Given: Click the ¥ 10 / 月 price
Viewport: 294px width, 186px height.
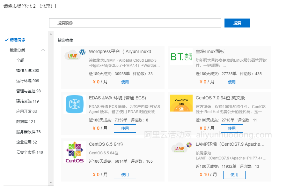Looking at the screenshot, I should (x=208, y=174).
